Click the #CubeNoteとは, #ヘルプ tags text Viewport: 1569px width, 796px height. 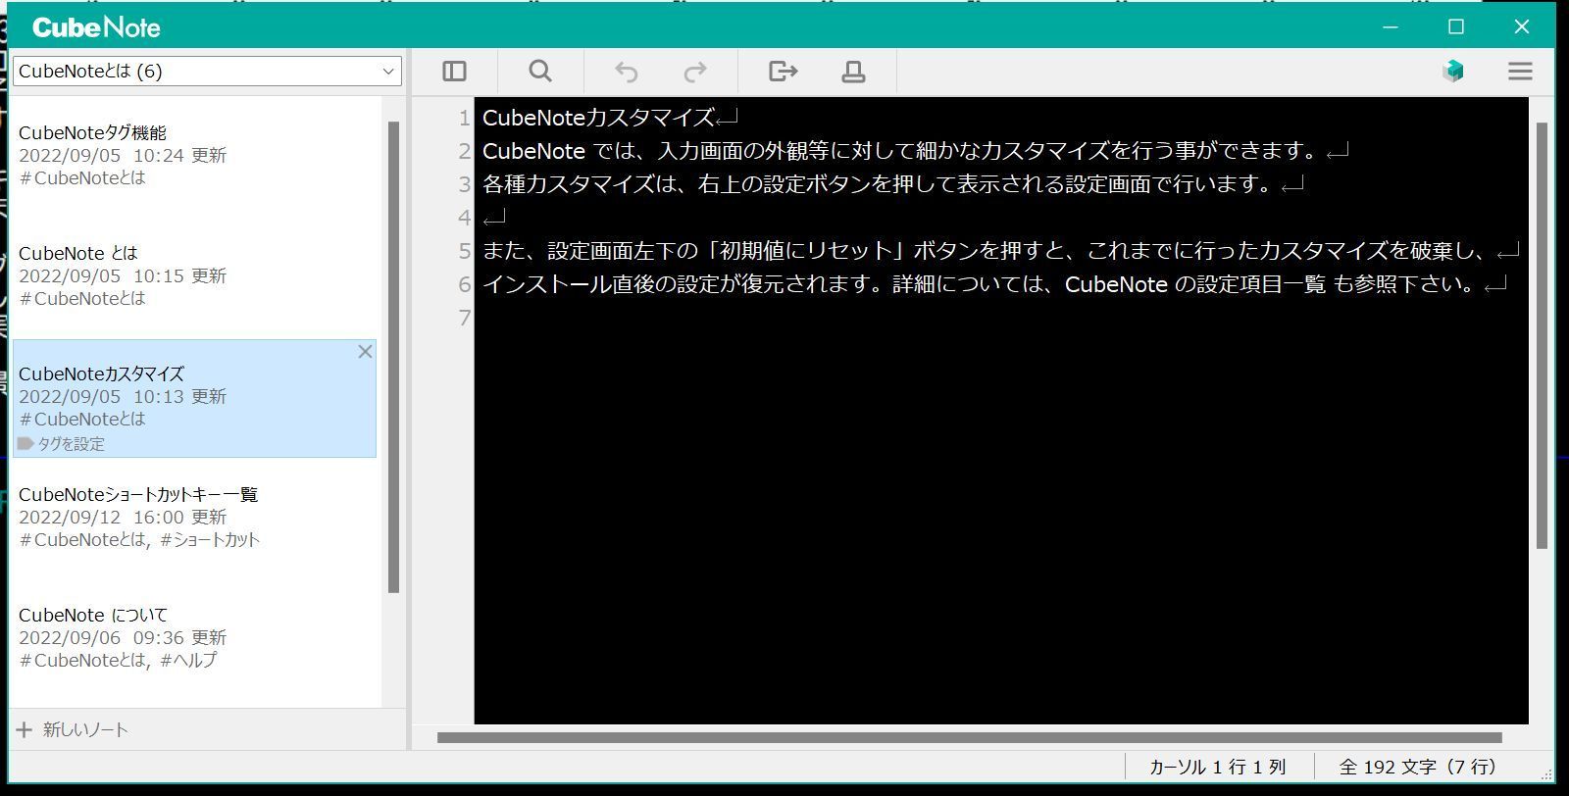click(x=118, y=661)
